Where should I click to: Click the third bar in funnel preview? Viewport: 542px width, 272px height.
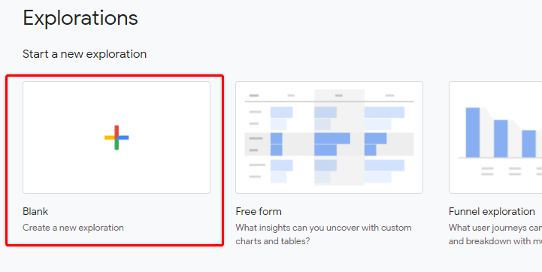coord(528,144)
